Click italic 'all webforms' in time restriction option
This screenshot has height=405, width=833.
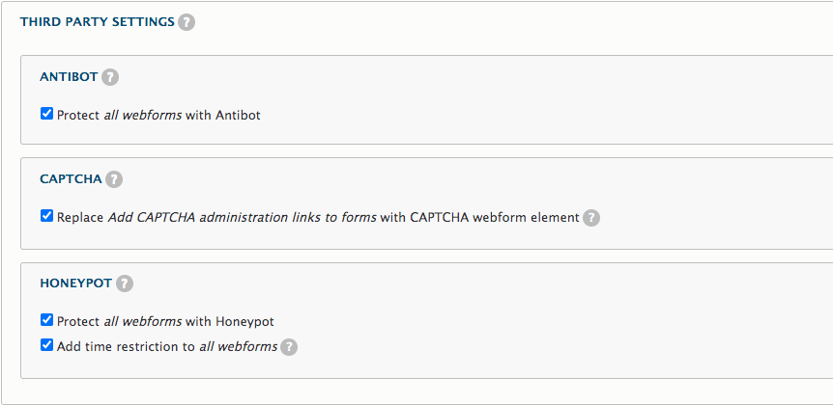238,346
